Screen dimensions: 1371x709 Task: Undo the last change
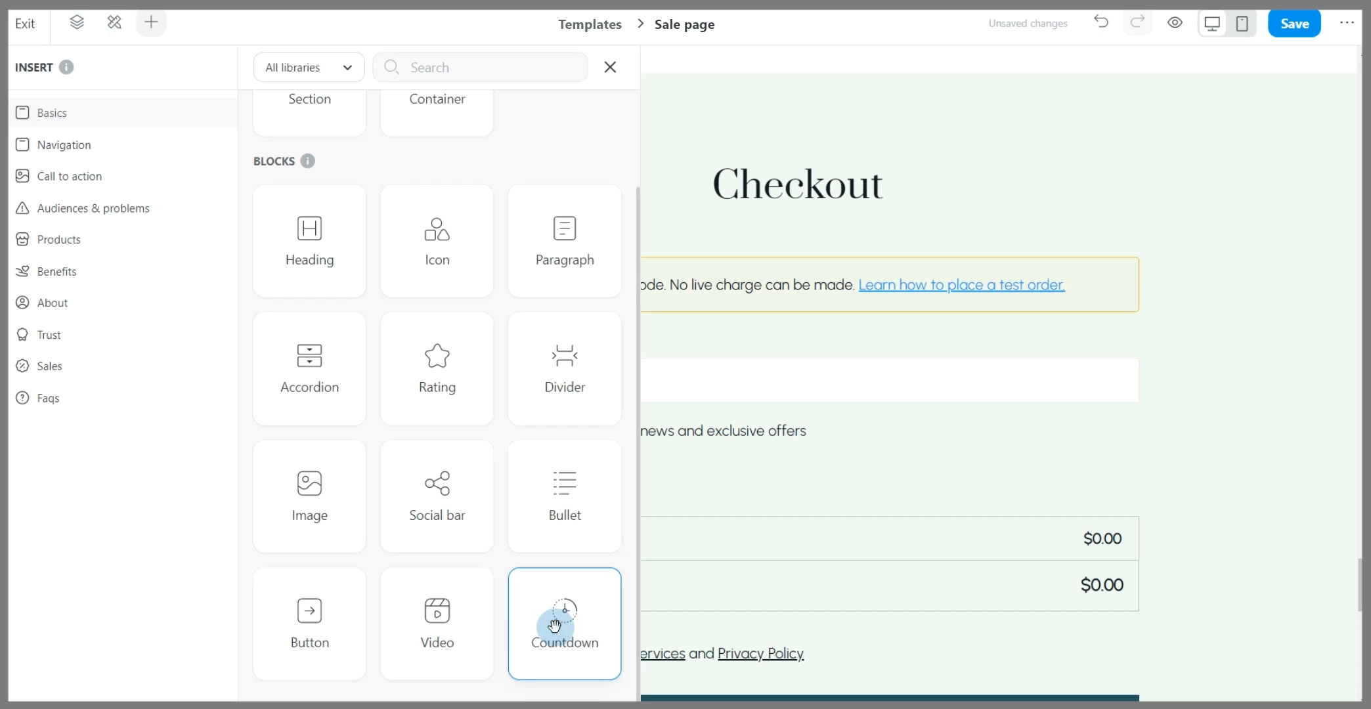tap(1101, 22)
